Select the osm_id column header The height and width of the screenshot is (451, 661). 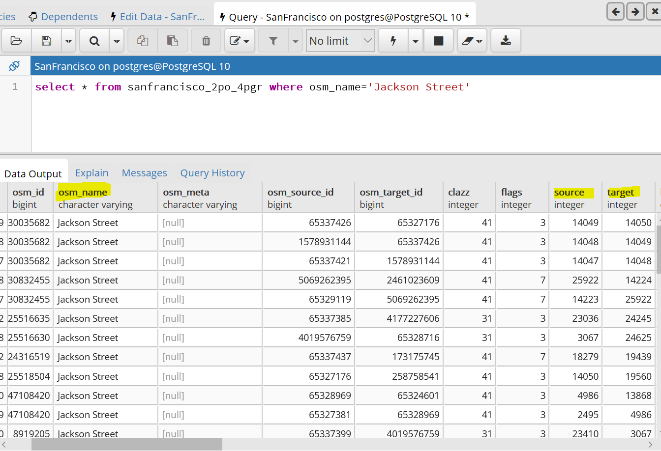pos(30,198)
